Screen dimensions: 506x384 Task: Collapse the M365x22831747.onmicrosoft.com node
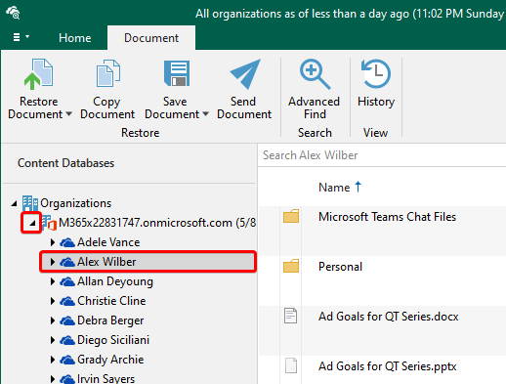point(32,223)
